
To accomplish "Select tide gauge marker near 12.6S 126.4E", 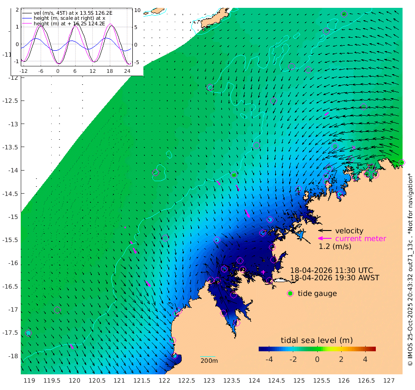I will coord(363,106).
